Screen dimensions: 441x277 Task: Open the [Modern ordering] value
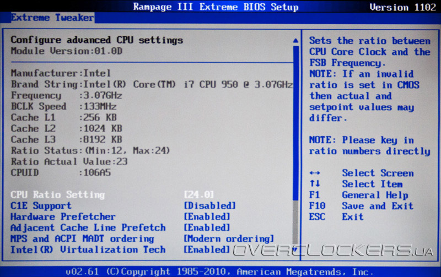(229, 239)
